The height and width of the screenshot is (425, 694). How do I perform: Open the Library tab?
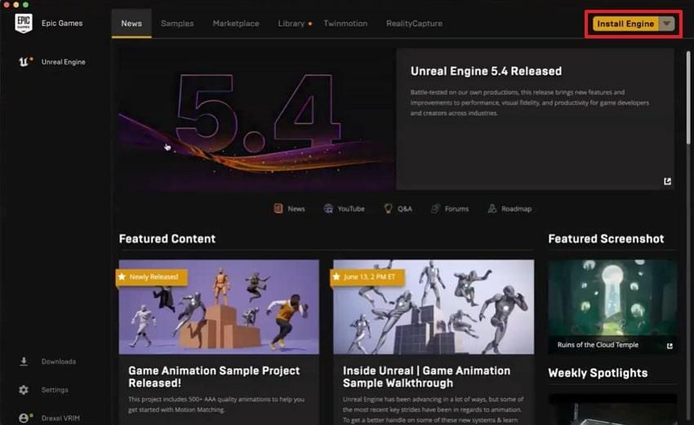[x=291, y=24]
